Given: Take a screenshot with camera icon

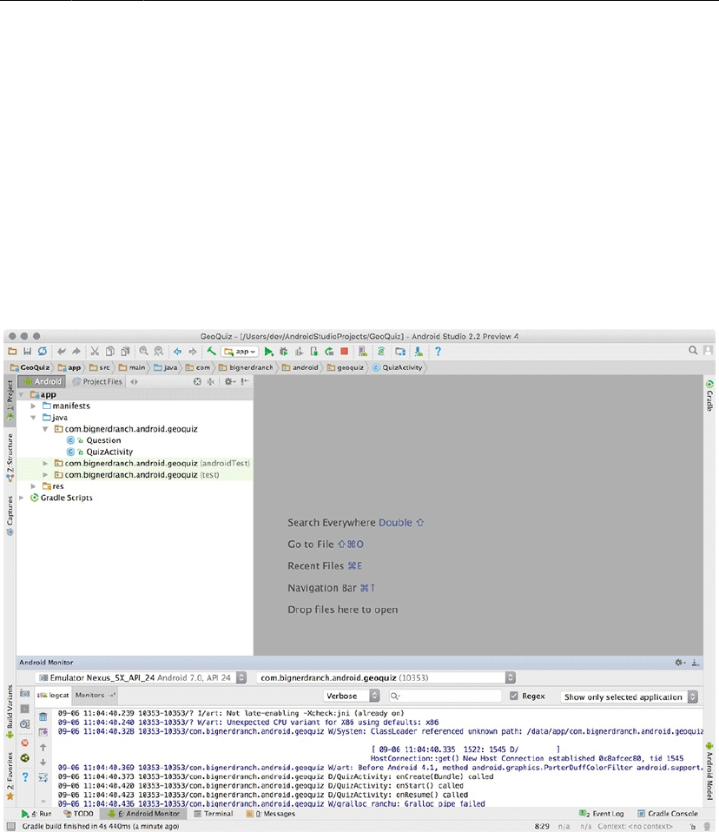Looking at the screenshot, I should [25, 694].
